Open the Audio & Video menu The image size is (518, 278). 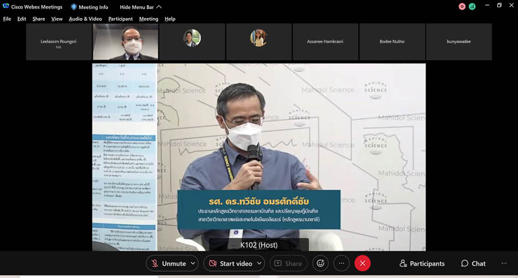(85, 19)
